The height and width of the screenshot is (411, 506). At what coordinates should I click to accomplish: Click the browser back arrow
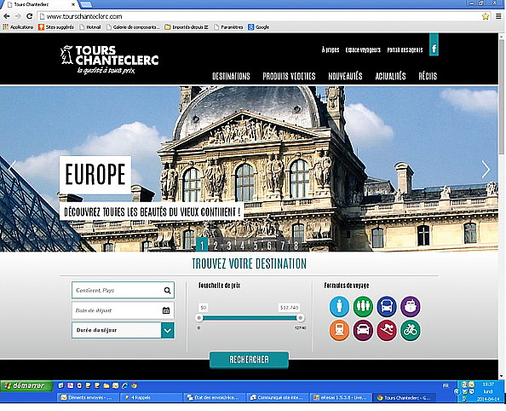(7, 16)
